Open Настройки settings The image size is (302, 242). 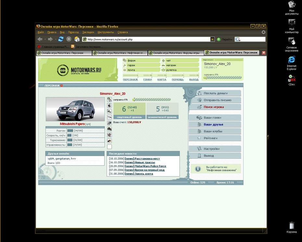tap(215, 149)
